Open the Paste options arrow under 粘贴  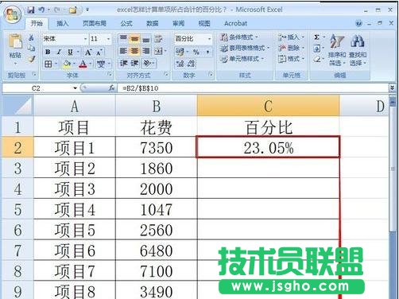point(15,64)
